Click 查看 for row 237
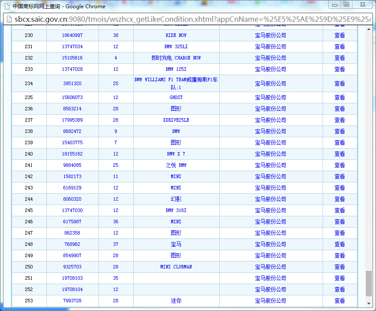This screenshot has height=311, width=376. tap(340, 120)
